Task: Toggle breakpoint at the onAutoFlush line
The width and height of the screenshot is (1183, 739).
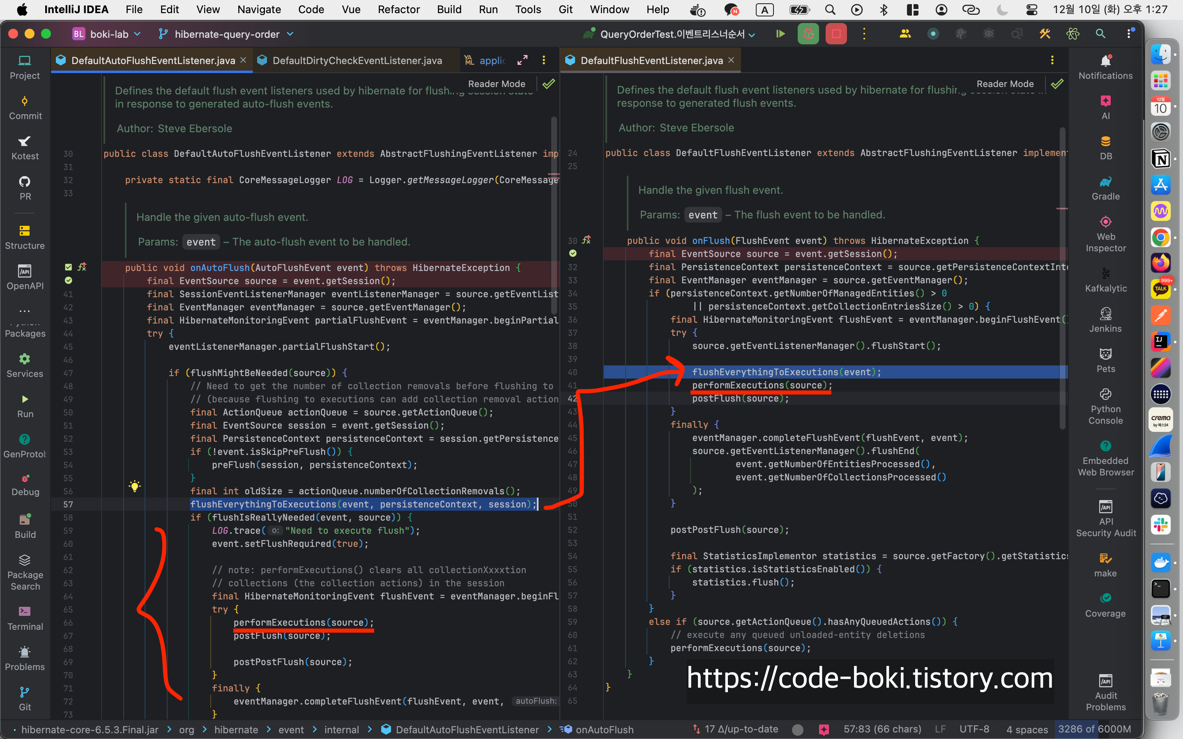Action: click(69, 267)
